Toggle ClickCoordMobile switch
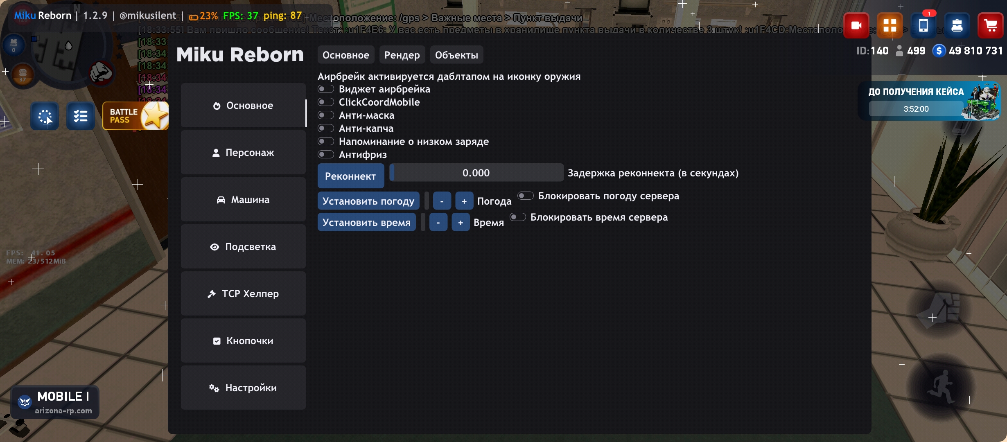Screen dimensions: 1007x442 click(x=326, y=102)
